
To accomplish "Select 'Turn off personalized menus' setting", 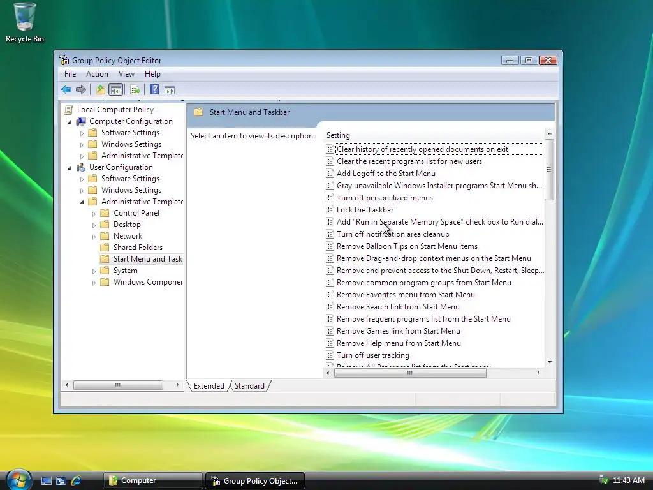I will [385, 198].
